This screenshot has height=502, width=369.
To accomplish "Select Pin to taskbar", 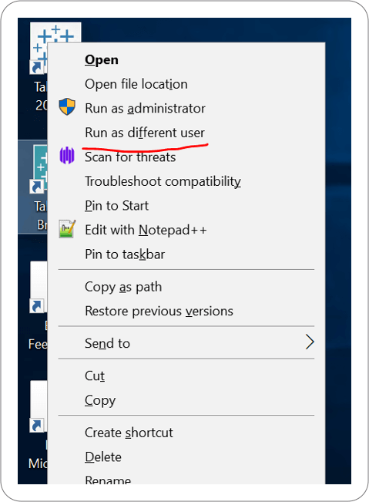I will 125,254.
